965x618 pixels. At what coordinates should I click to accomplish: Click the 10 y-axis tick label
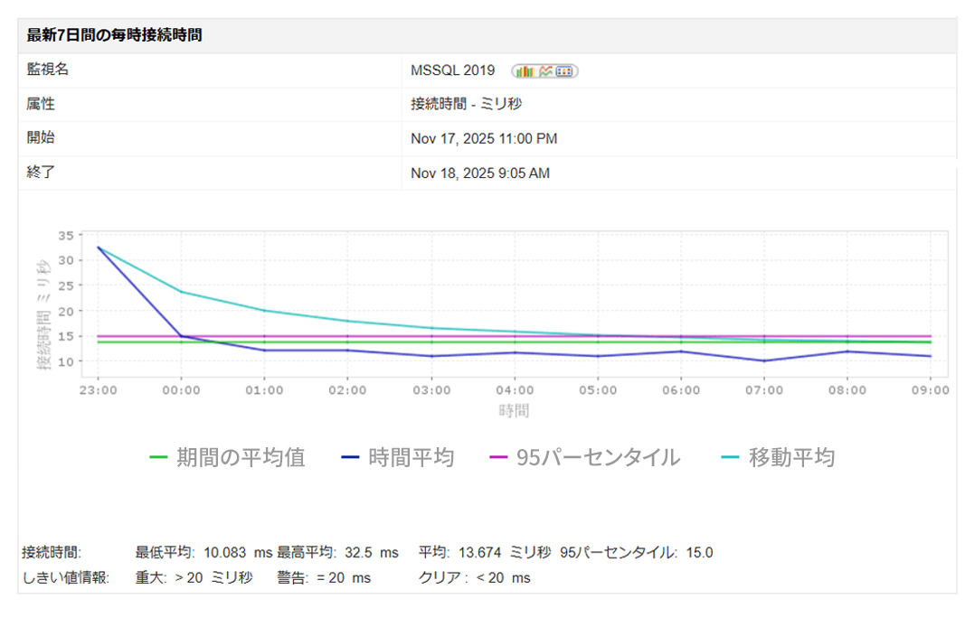(x=66, y=362)
